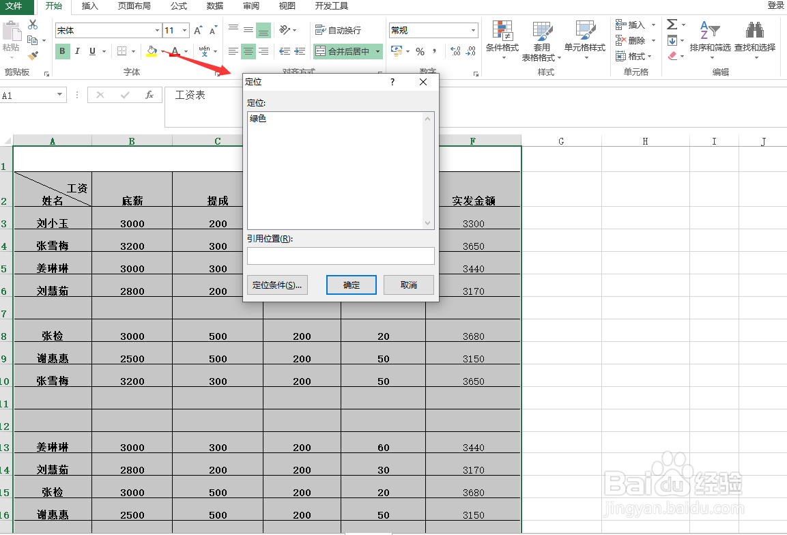Switch to the Developer (开发工具) tab
Viewport: 787px width, 535px height.
pos(331,6)
